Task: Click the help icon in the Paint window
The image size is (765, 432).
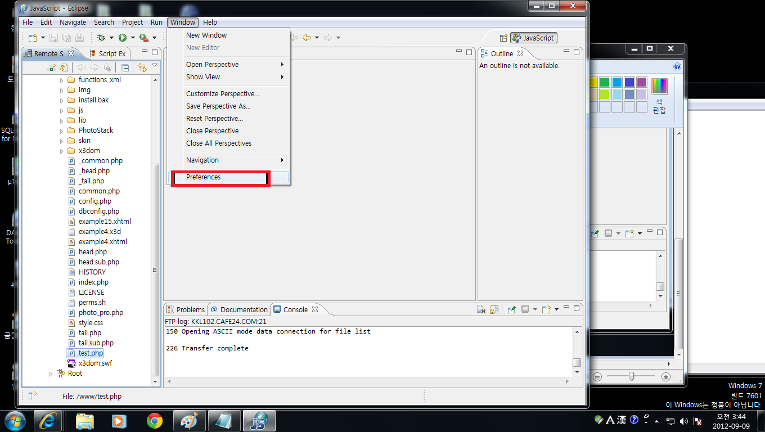Action: [677, 66]
